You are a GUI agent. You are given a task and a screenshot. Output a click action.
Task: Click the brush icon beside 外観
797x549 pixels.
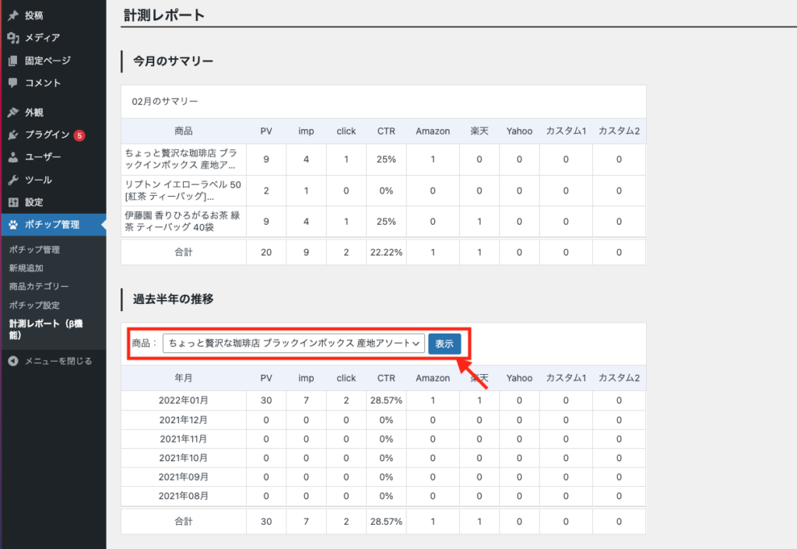(x=13, y=112)
